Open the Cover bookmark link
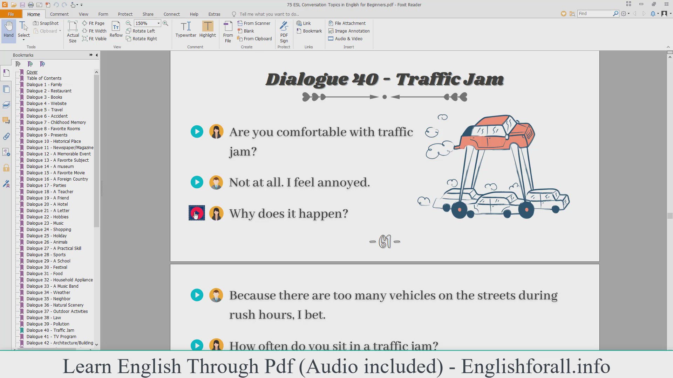This screenshot has width=673, height=378. pos(32,72)
